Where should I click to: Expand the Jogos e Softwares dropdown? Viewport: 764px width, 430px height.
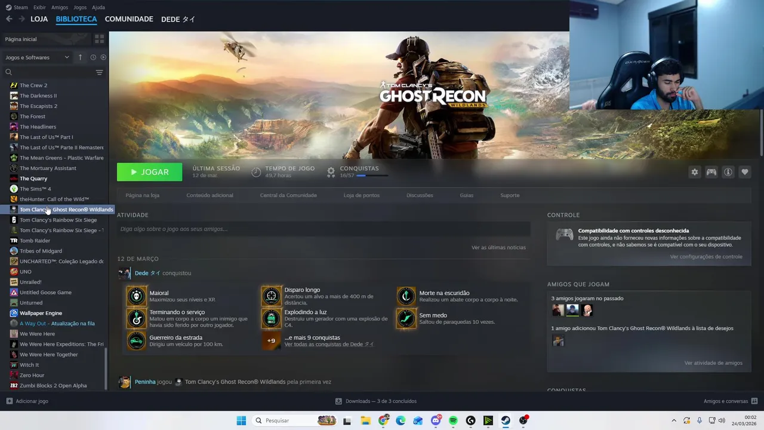[x=38, y=57]
